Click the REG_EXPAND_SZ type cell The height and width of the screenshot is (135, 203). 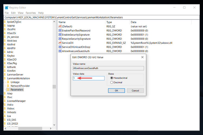coord(116,43)
